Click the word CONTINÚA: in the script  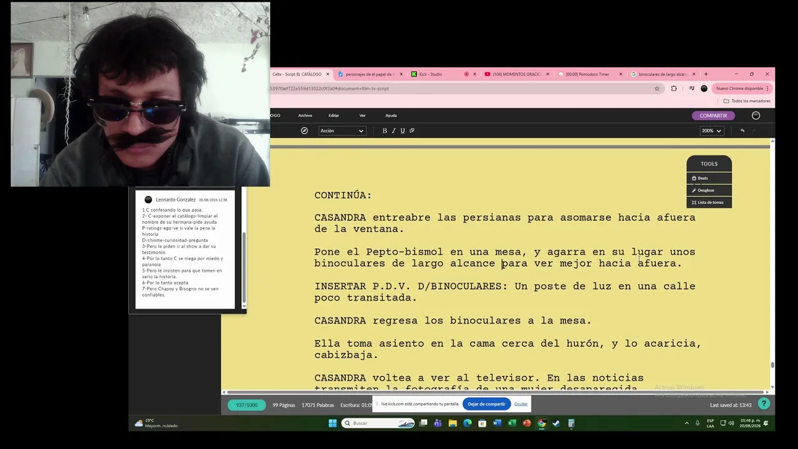point(343,195)
